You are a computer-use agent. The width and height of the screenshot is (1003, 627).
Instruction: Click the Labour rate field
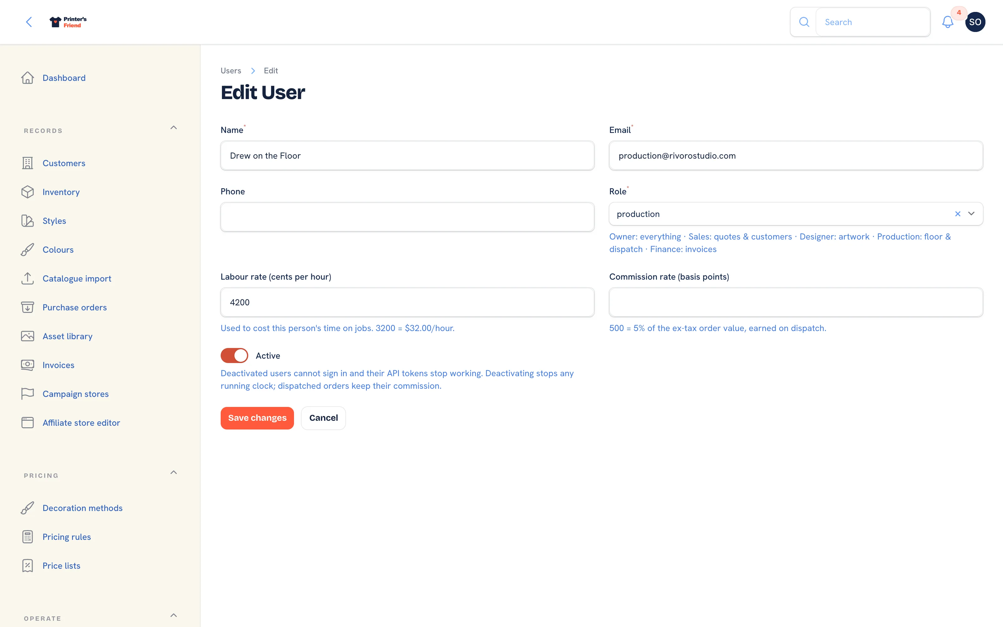click(407, 302)
